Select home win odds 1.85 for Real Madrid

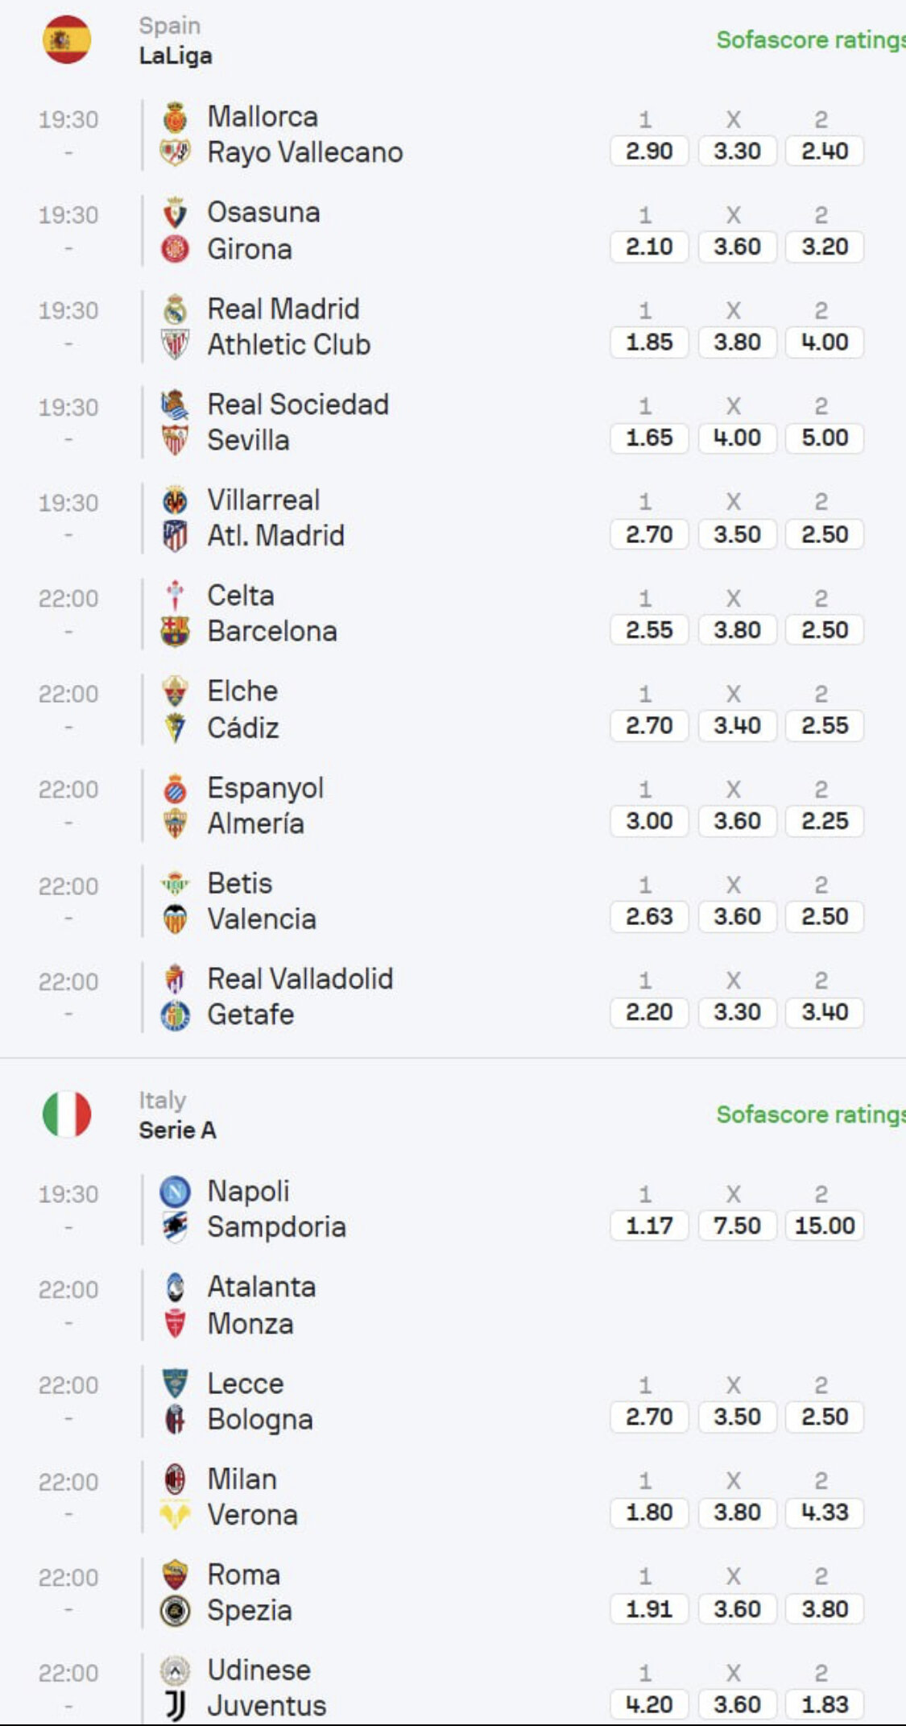pos(649,342)
